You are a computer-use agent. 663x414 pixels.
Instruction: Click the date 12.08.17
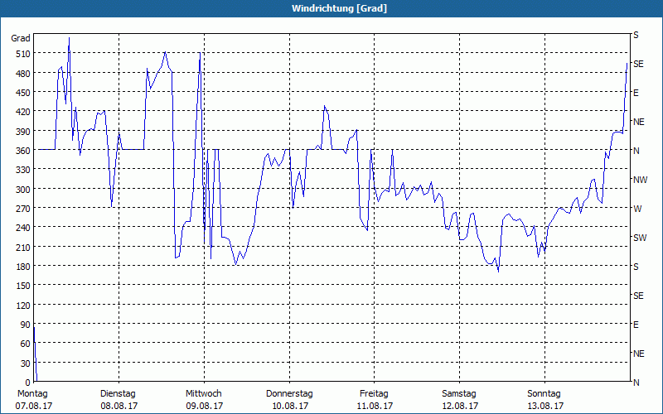click(x=460, y=406)
